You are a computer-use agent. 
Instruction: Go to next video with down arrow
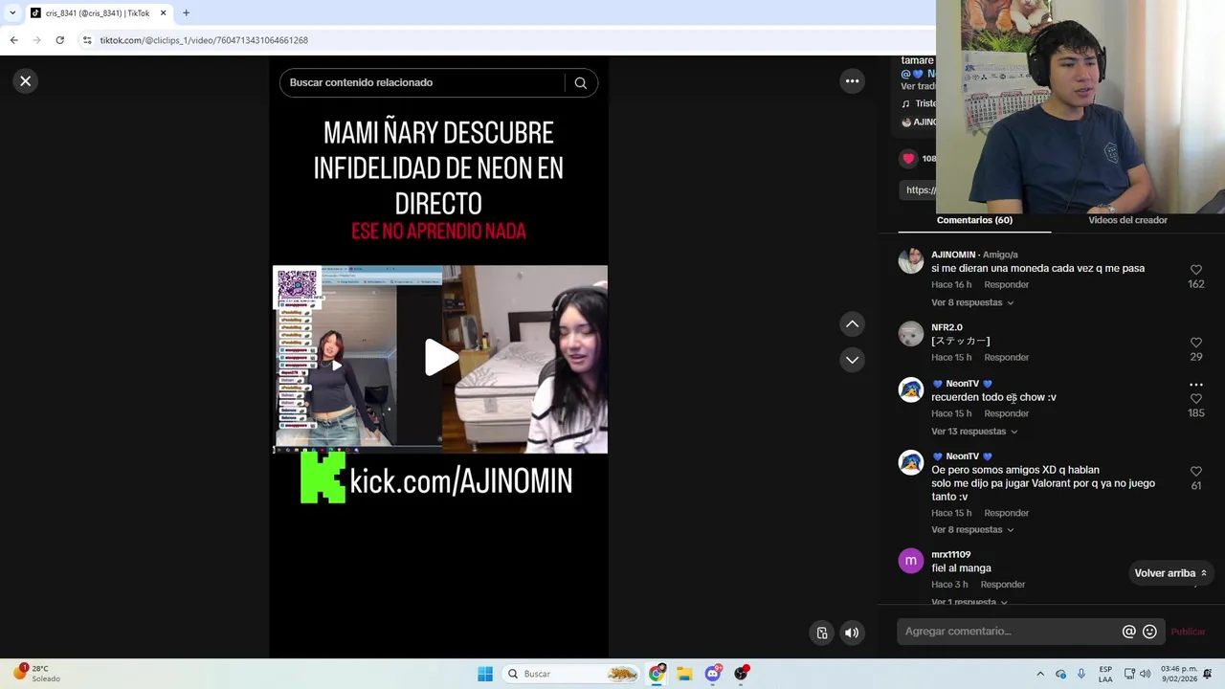click(852, 360)
